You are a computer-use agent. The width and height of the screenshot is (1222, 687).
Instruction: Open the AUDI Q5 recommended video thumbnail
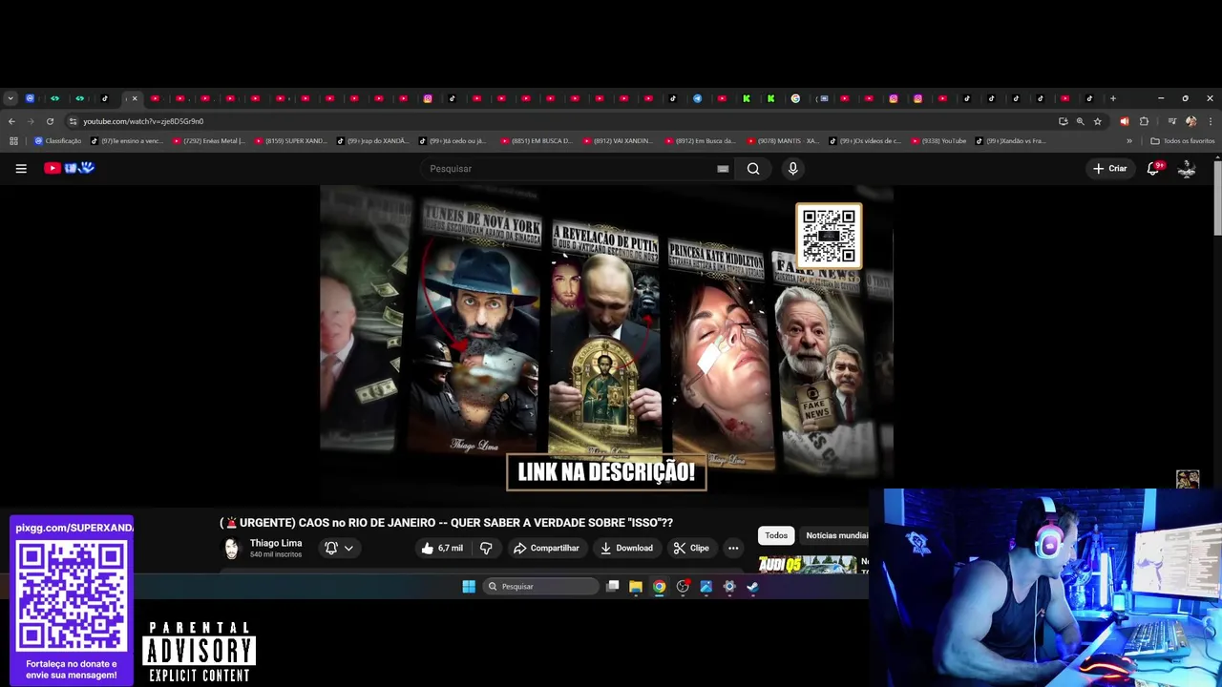809,564
